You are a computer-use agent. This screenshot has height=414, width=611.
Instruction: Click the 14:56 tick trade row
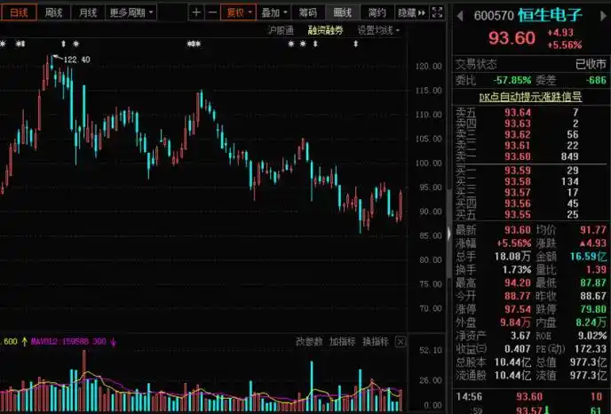tap(531, 397)
